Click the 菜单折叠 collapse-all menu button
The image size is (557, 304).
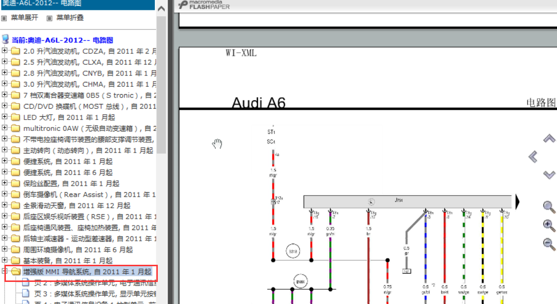click(x=70, y=18)
